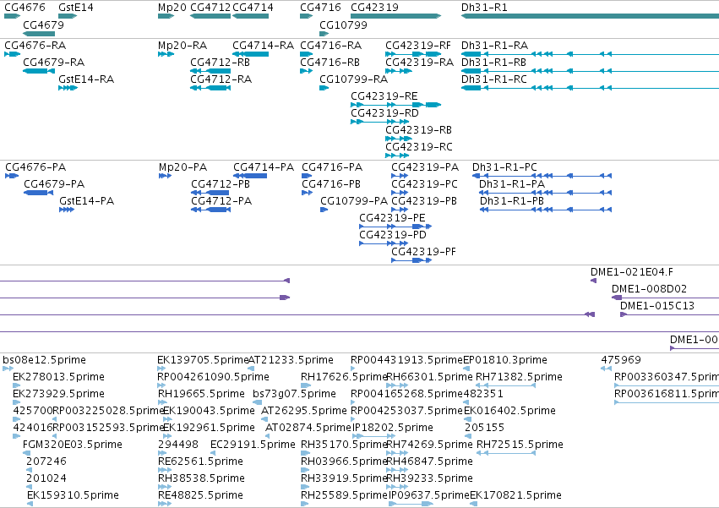The width and height of the screenshot is (719, 508).
Task: Click clone label DME1-008D02
Action: coord(650,289)
